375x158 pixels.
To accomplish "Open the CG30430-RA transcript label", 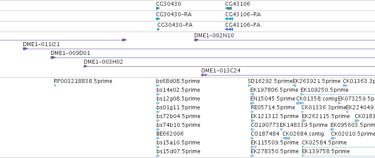I will pos(174,14).
